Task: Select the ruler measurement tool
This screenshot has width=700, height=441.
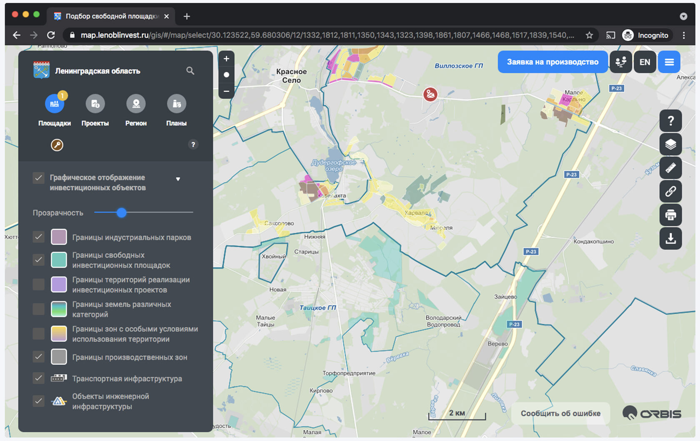Action: [x=671, y=168]
